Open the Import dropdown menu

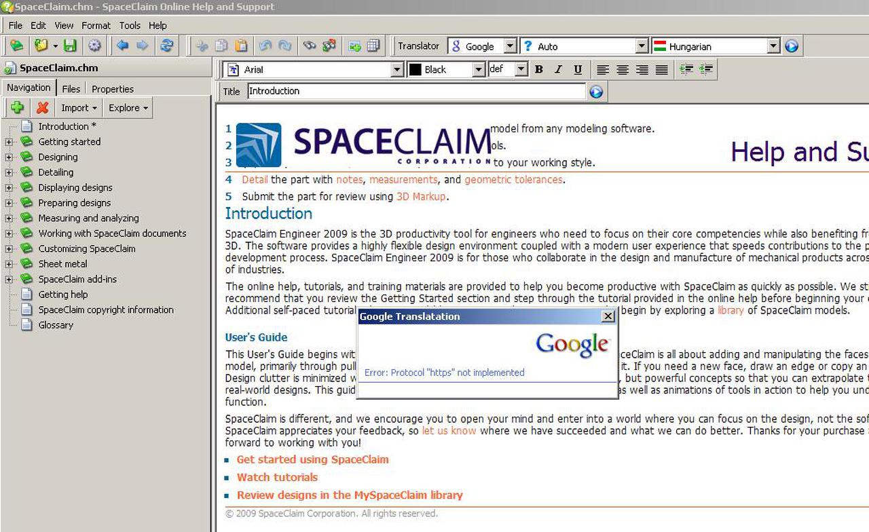(x=79, y=108)
